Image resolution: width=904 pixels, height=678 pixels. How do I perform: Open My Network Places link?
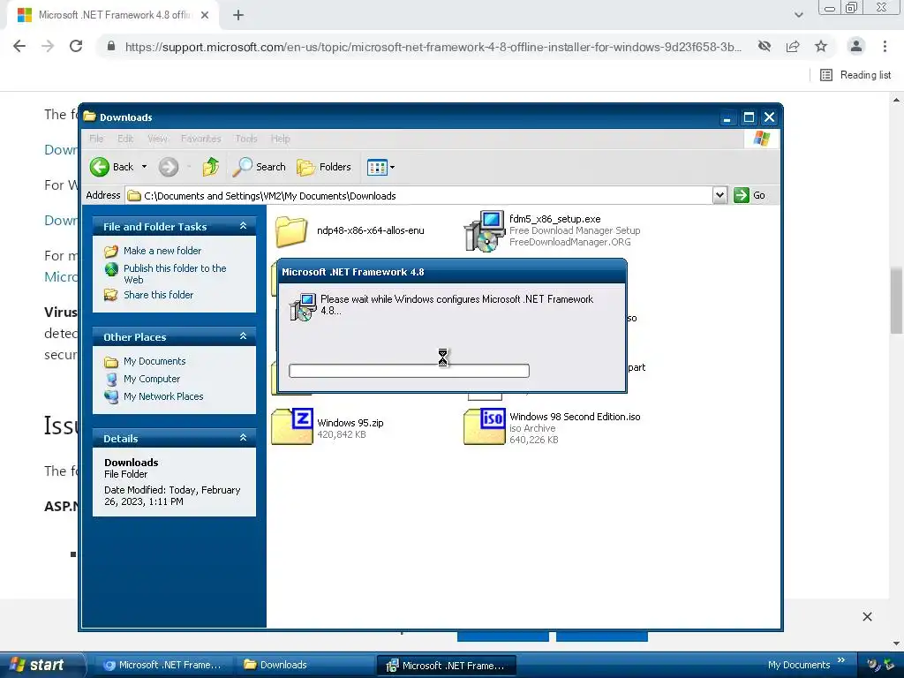[163, 396]
